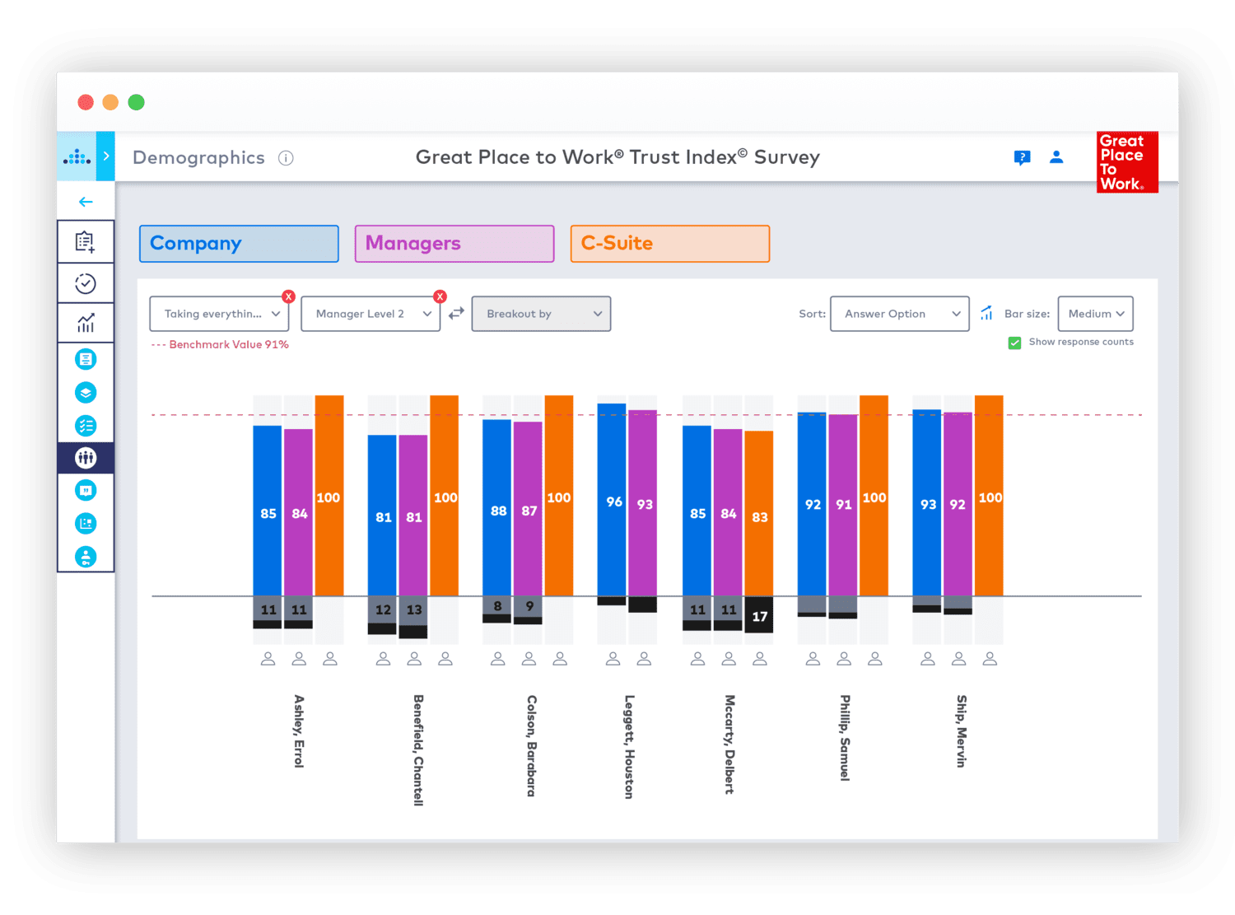Click Ashley, Errol blue bar showing 85
The height and width of the screenshot is (915, 1235).
tap(268, 511)
